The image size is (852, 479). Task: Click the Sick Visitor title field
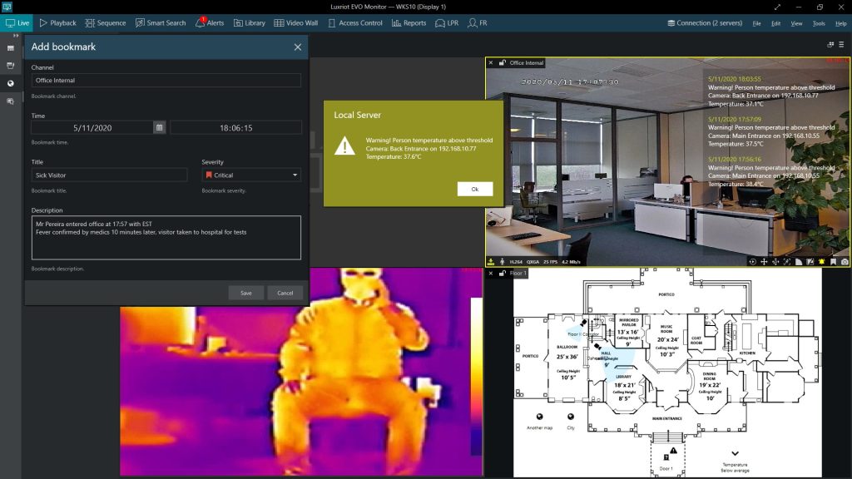coord(109,175)
